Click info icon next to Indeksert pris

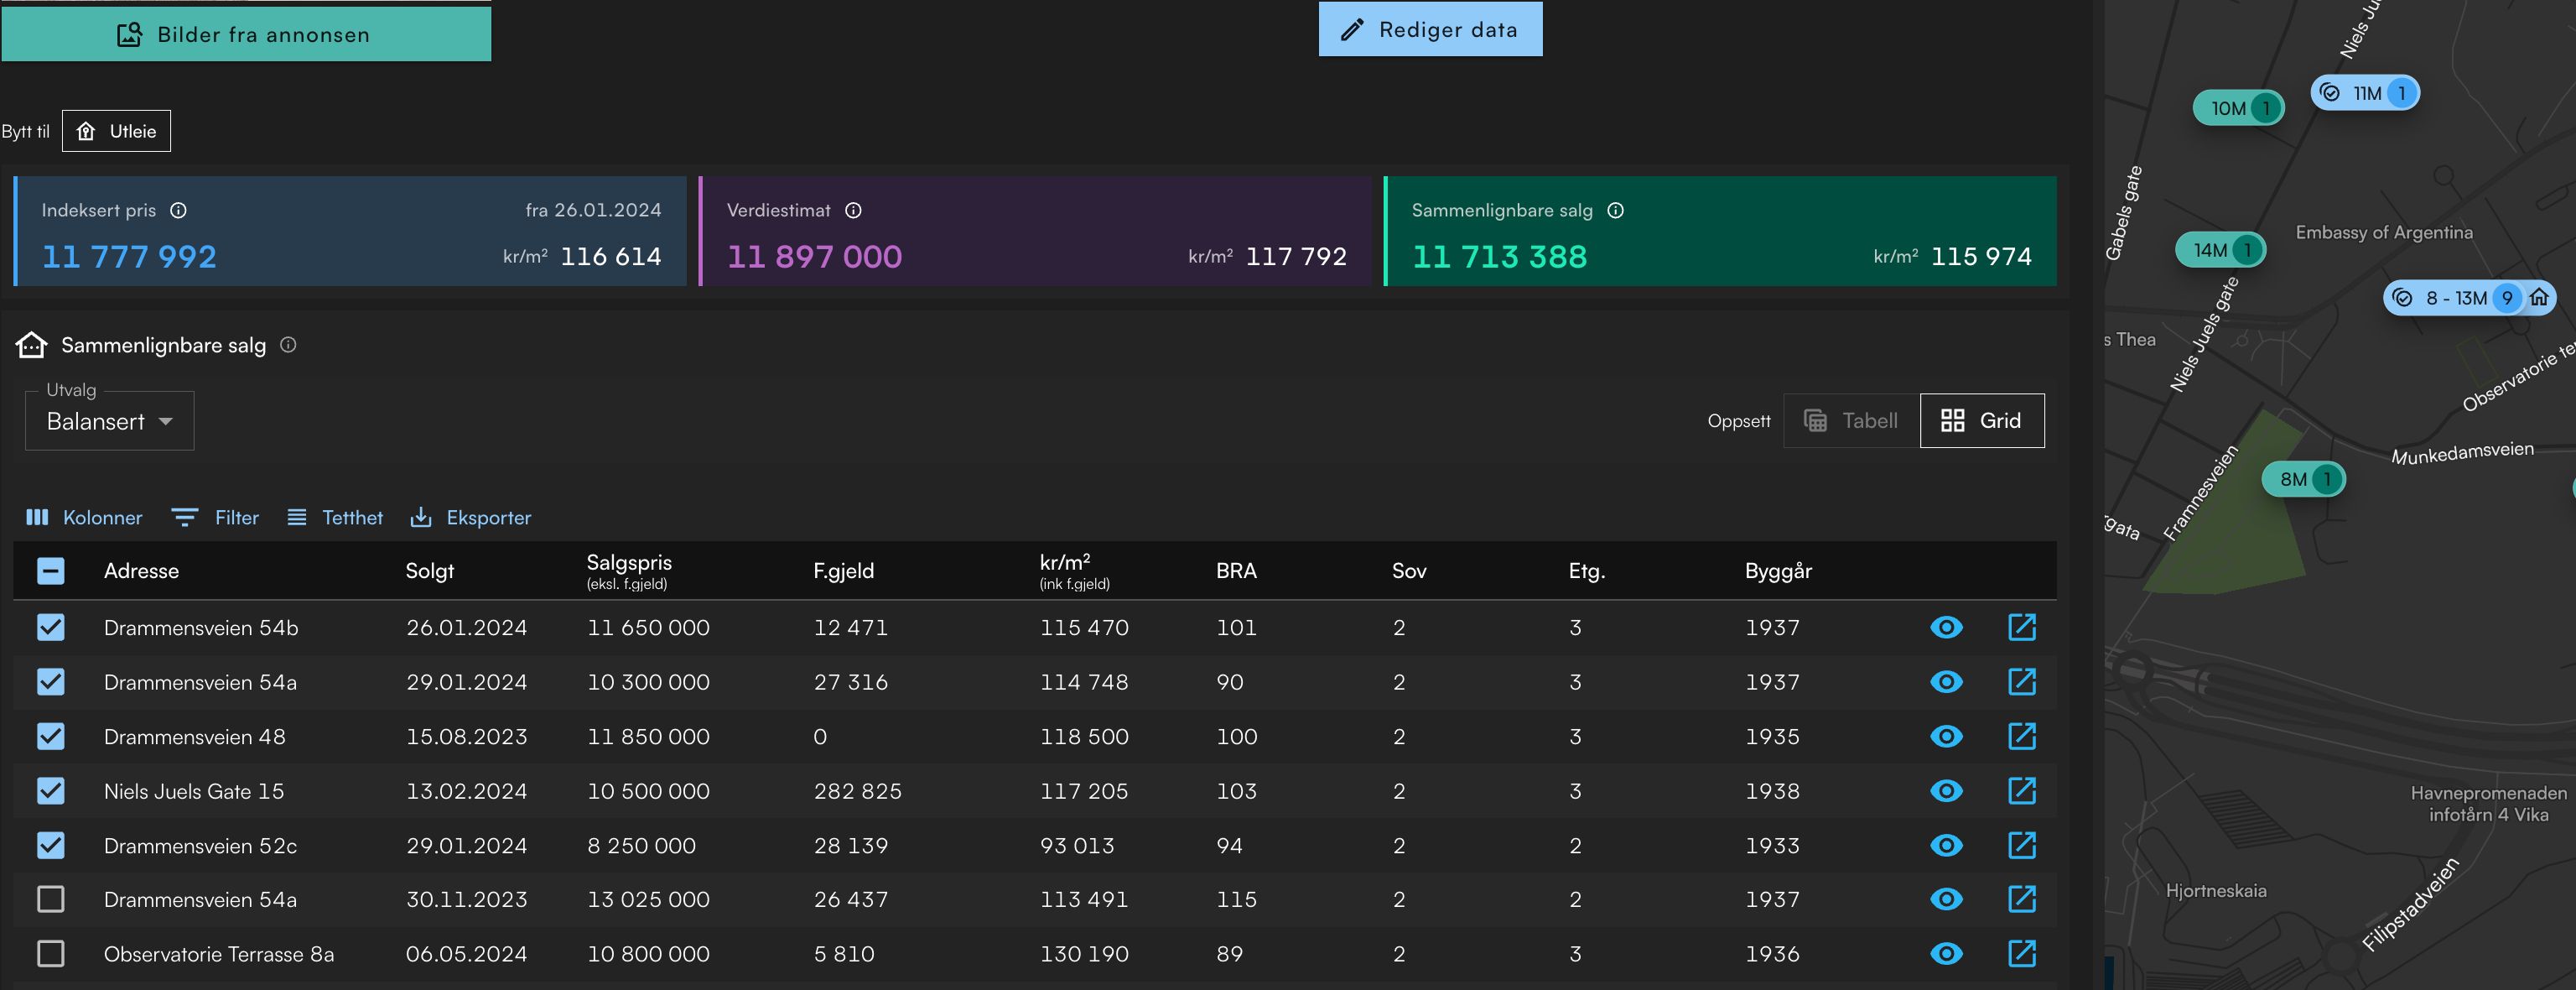point(178,211)
